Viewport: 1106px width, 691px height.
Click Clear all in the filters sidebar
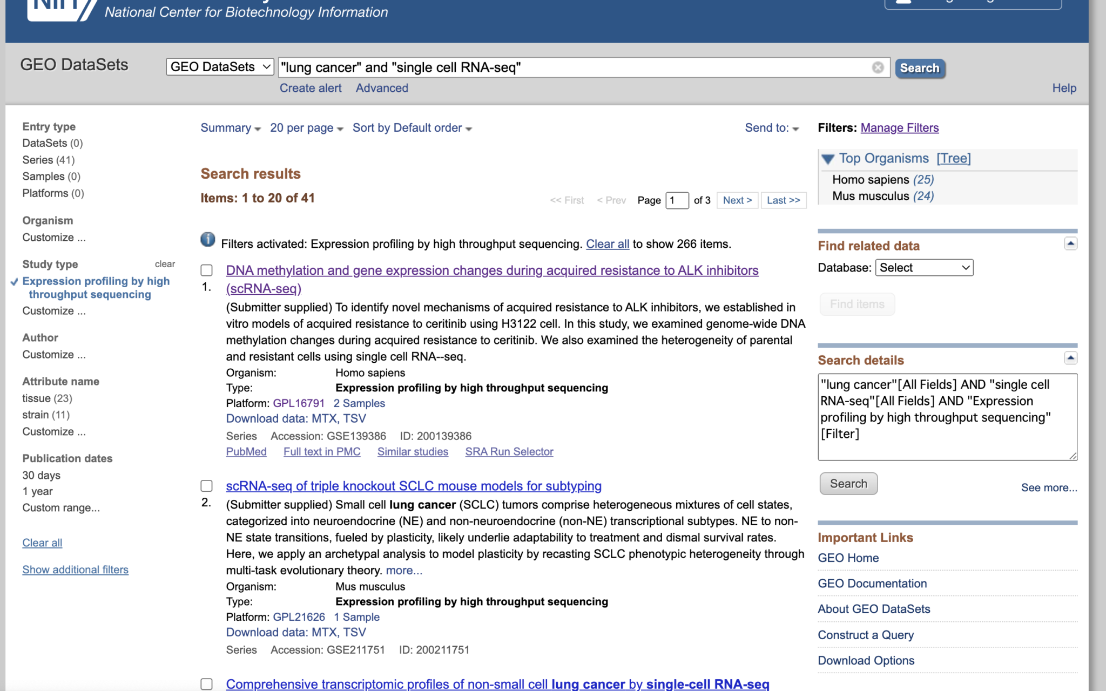pos(42,543)
